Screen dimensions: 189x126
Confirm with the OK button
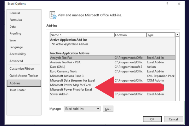(152, 119)
